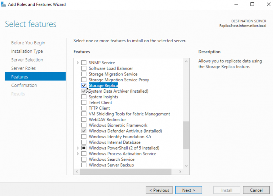Enable the SNMP Service feature
The width and height of the screenshot is (273, 196).
(x=84, y=62)
